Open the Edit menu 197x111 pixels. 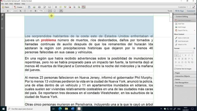(6, 4)
